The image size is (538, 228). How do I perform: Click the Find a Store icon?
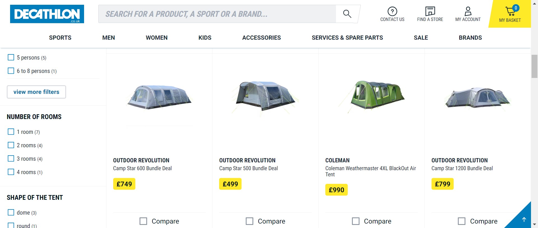click(x=430, y=11)
